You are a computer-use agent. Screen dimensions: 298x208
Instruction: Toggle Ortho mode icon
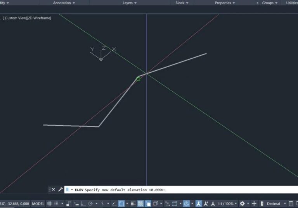point(83,204)
